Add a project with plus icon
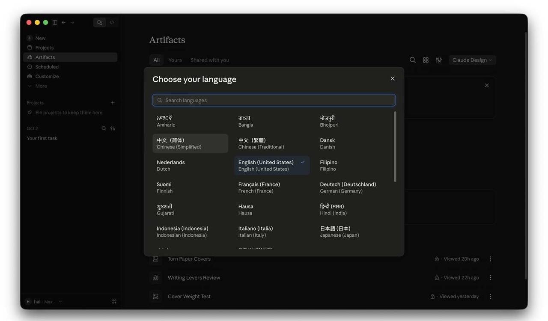The width and height of the screenshot is (548, 321). 113,103
